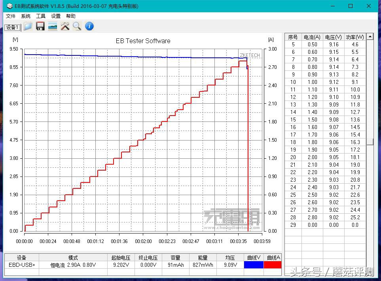Click the EB Tester Software chart title
Viewport: 381px width, 281px height.
tap(143, 41)
